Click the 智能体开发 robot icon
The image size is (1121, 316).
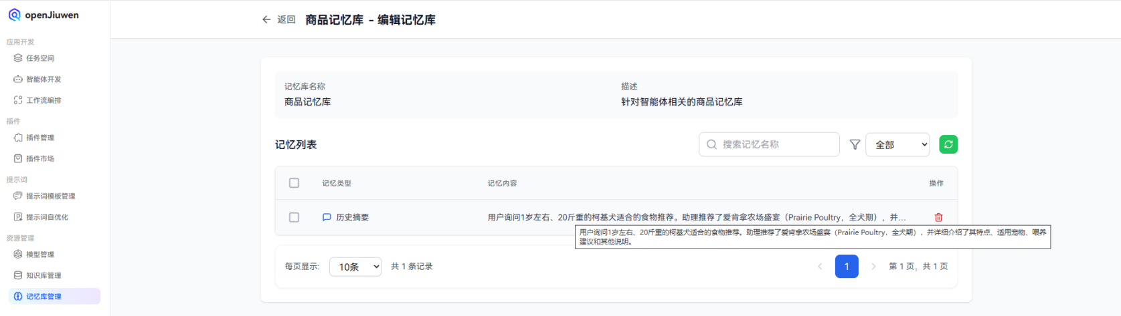click(x=18, y=79)
